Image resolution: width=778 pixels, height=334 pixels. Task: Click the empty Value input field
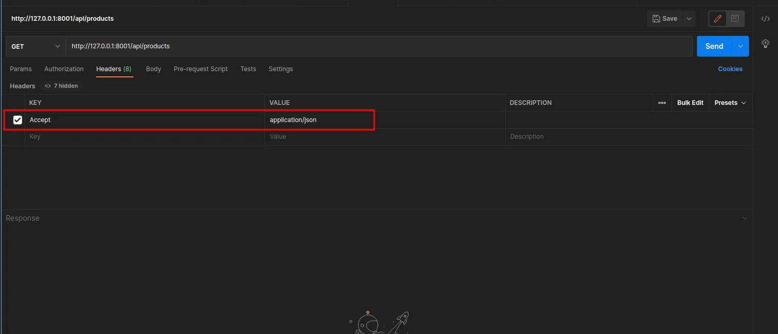pos(385,137)
